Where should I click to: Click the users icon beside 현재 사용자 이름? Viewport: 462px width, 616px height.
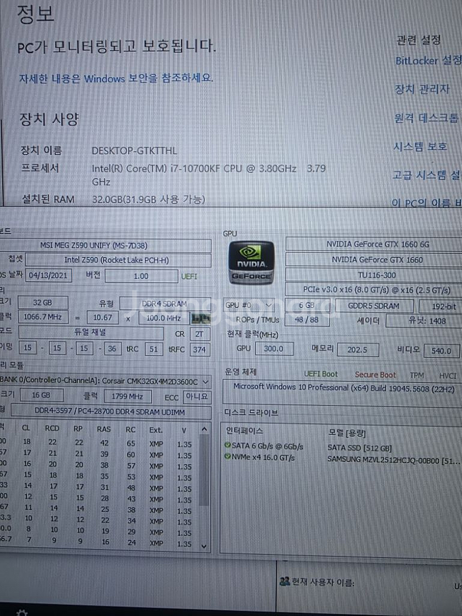click(x=285, y=581)
